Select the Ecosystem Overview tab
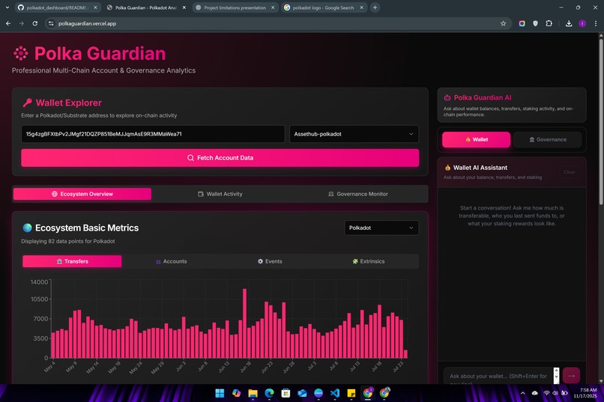604x402 pixels. [x=82, y=194]
